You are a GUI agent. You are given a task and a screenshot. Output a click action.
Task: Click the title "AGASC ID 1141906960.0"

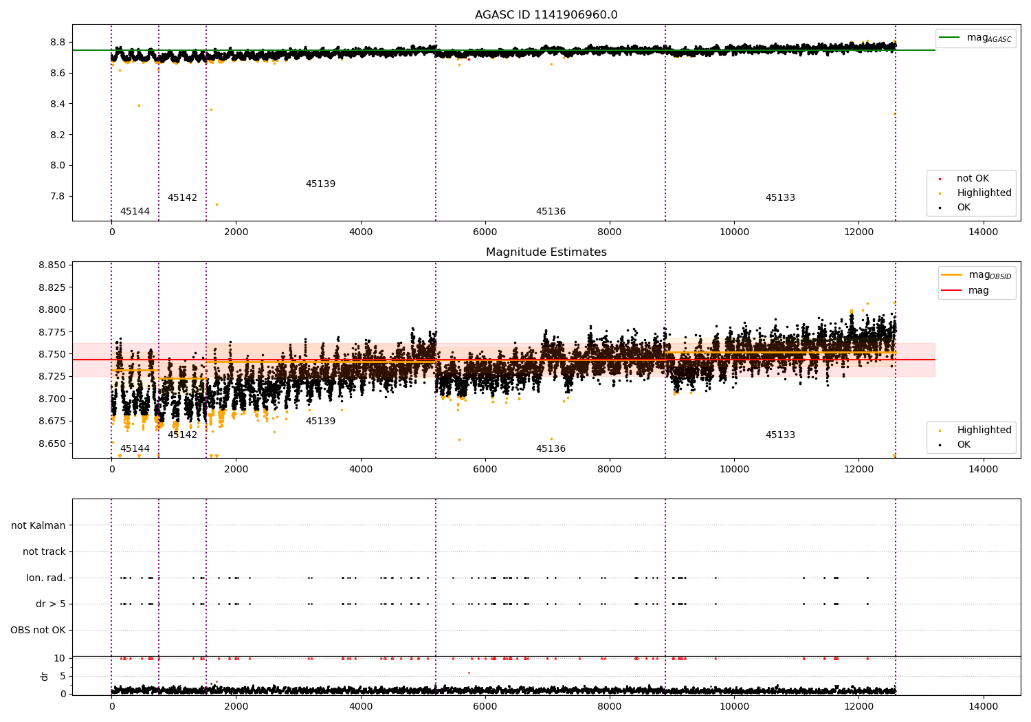546,15
